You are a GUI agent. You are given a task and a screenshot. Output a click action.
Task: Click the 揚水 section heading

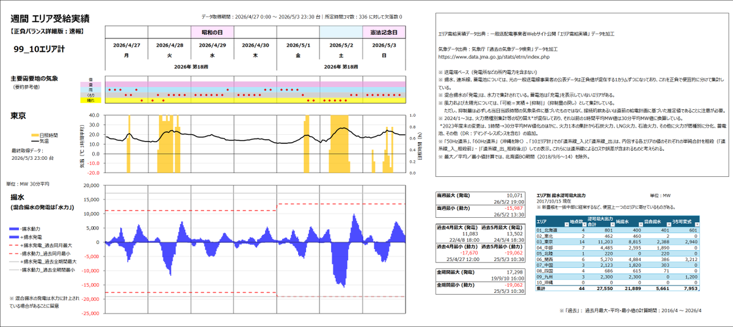click(17, 196)
